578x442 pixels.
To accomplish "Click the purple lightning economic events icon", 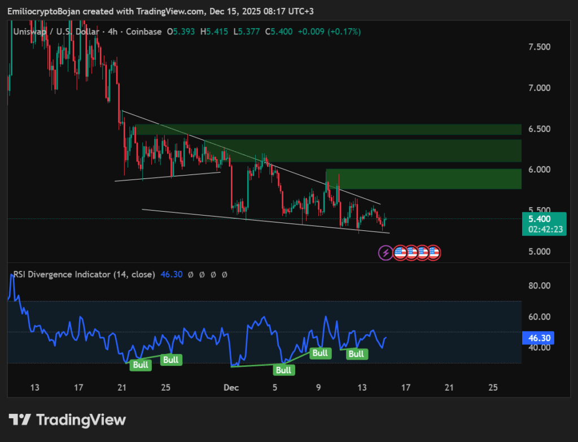I will [386, 252].
